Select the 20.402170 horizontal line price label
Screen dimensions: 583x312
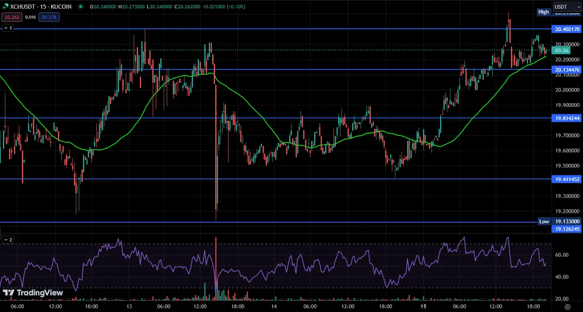[x=566, y=29]
